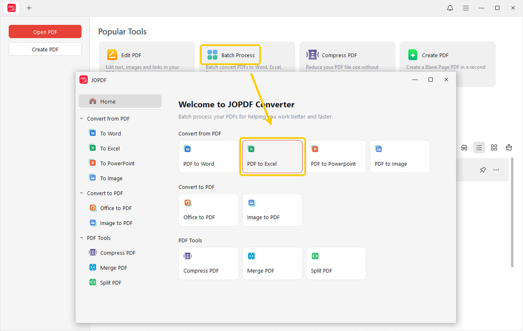This screenshot has height=331, width=523.
Task: Select Home in the converter sidebar
Action: (x=120, y=101)
